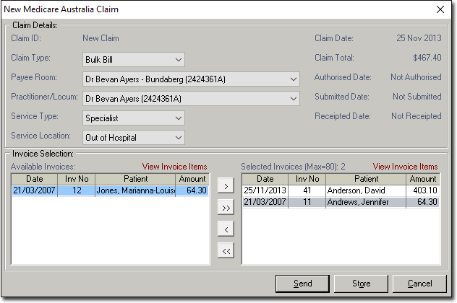Move selected invoice to the selected list
The height and width of the screenshot is (303, 457).
click(225, 187)
